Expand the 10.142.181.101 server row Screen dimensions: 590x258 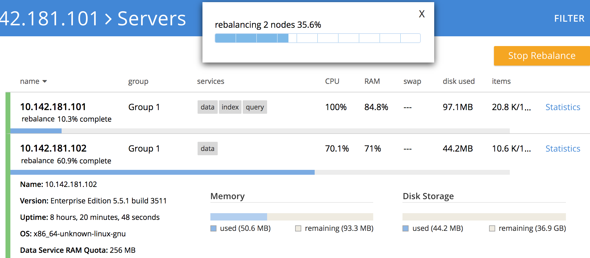53,107
